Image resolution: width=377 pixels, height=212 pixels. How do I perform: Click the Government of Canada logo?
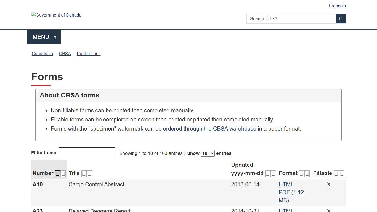tap(56, 15)
